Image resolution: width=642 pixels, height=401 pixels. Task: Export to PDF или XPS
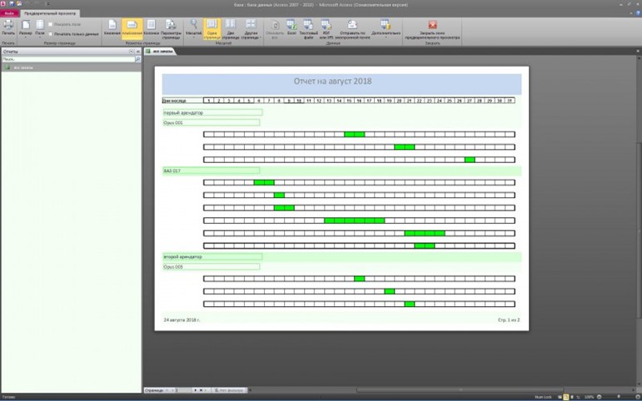coord(326,29)
